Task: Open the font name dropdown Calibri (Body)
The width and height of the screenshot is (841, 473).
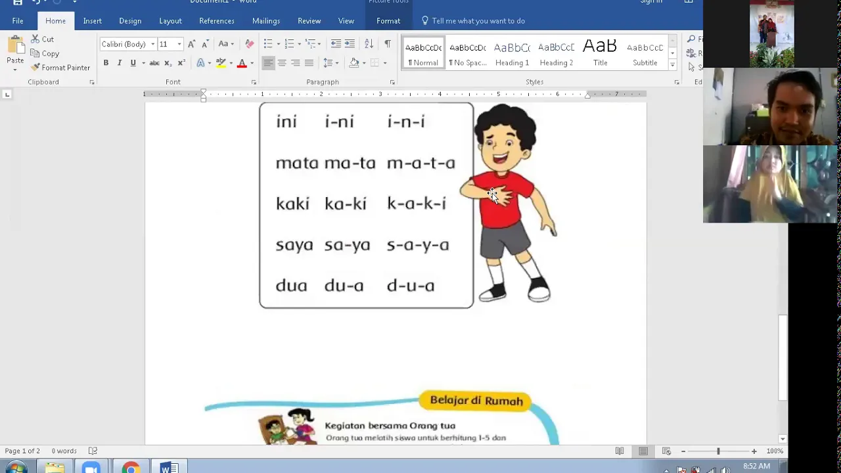Action: click(152, 44)
